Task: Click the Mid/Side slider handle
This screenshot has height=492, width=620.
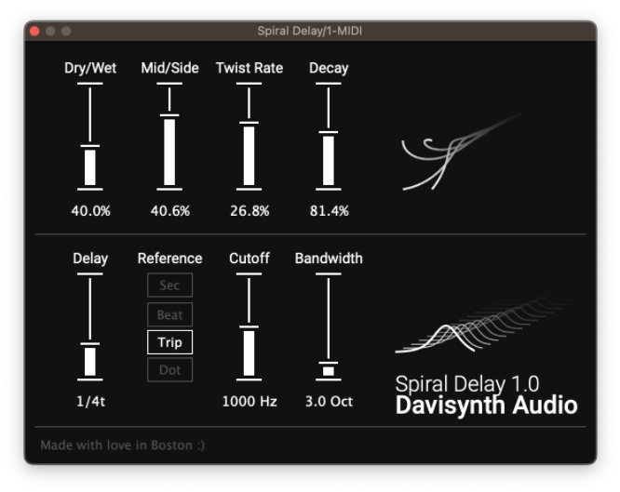Action: tap(169, 116)
